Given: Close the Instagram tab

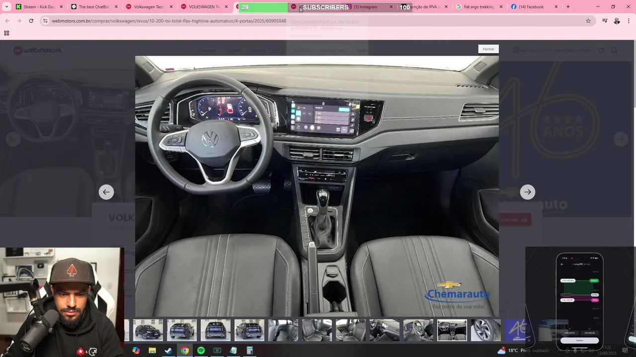Looking at the screenshot, I should (x=391, y=7).
